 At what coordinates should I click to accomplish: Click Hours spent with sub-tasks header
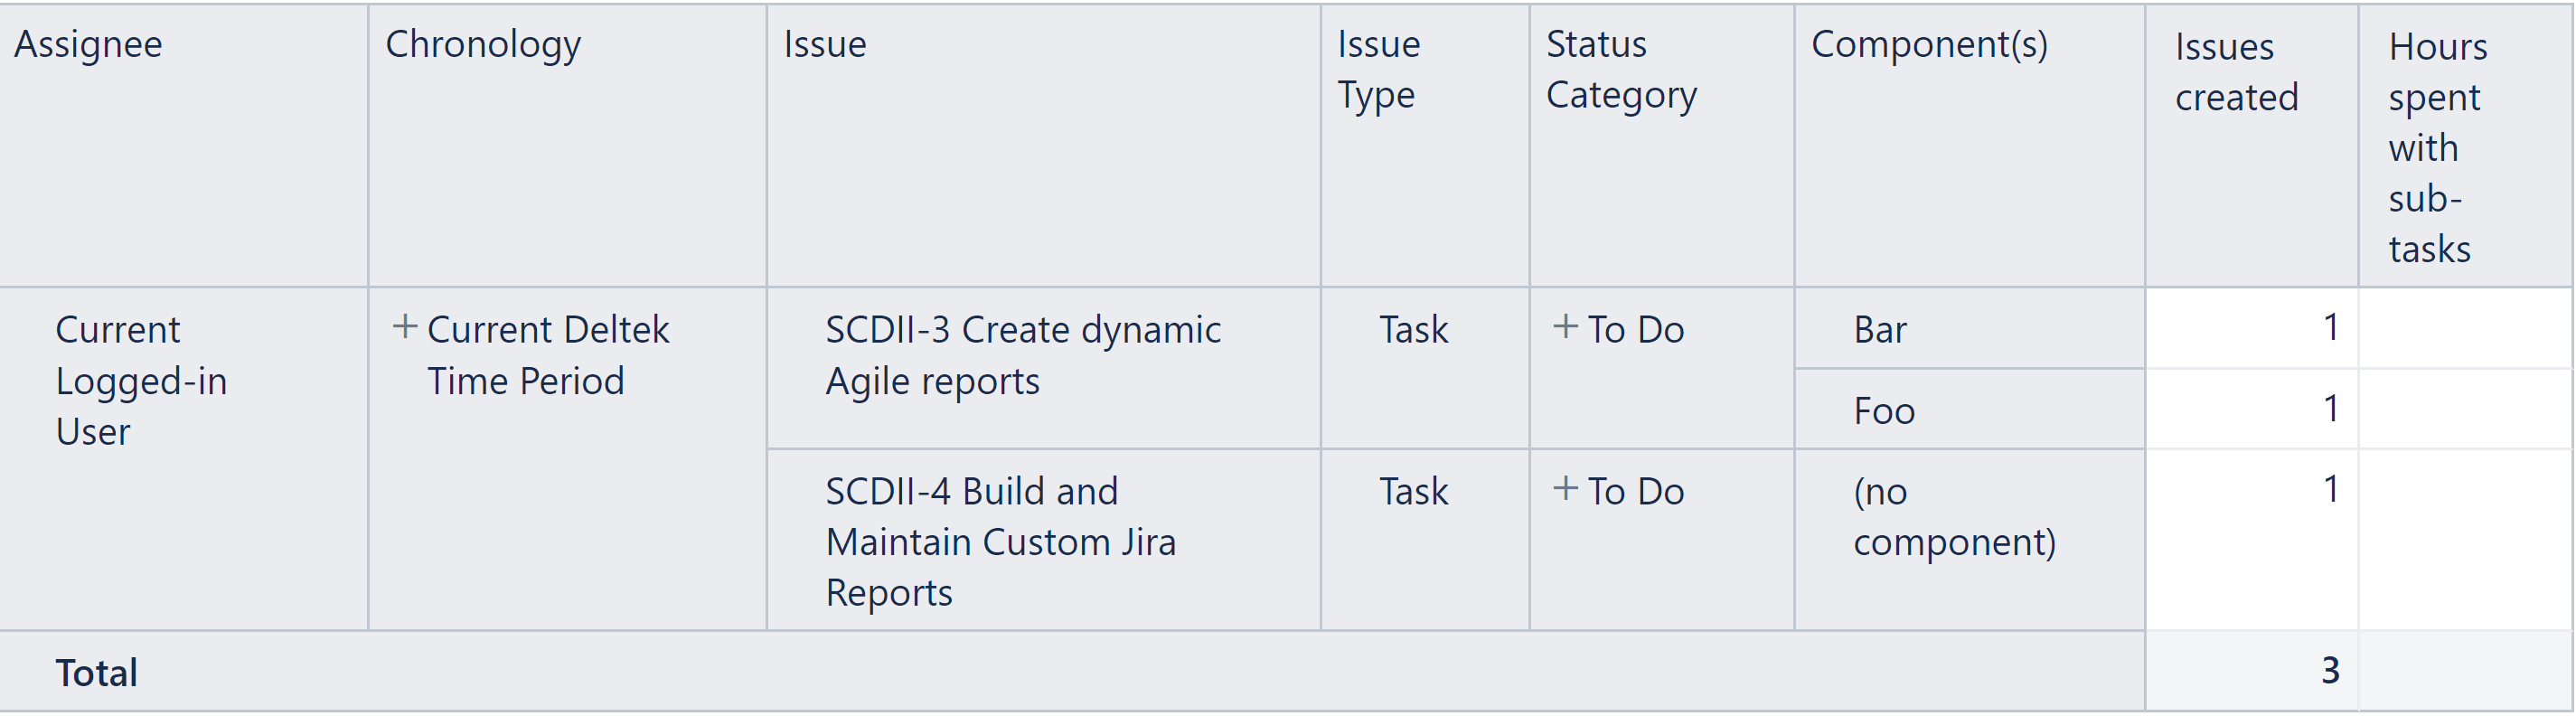pos(2437,147)
